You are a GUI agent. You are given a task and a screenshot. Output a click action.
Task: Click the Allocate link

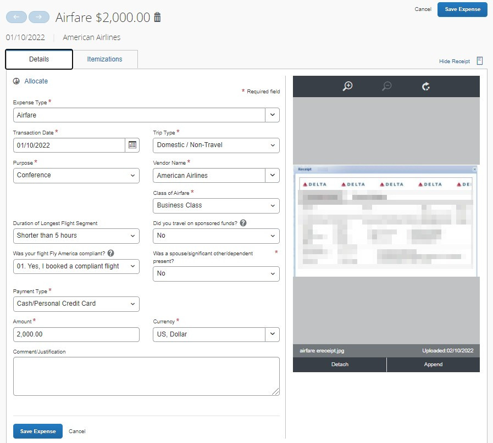36,81
